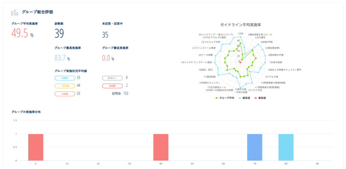Click the ガイドライン平均実施率 chart title

[240, 24]
